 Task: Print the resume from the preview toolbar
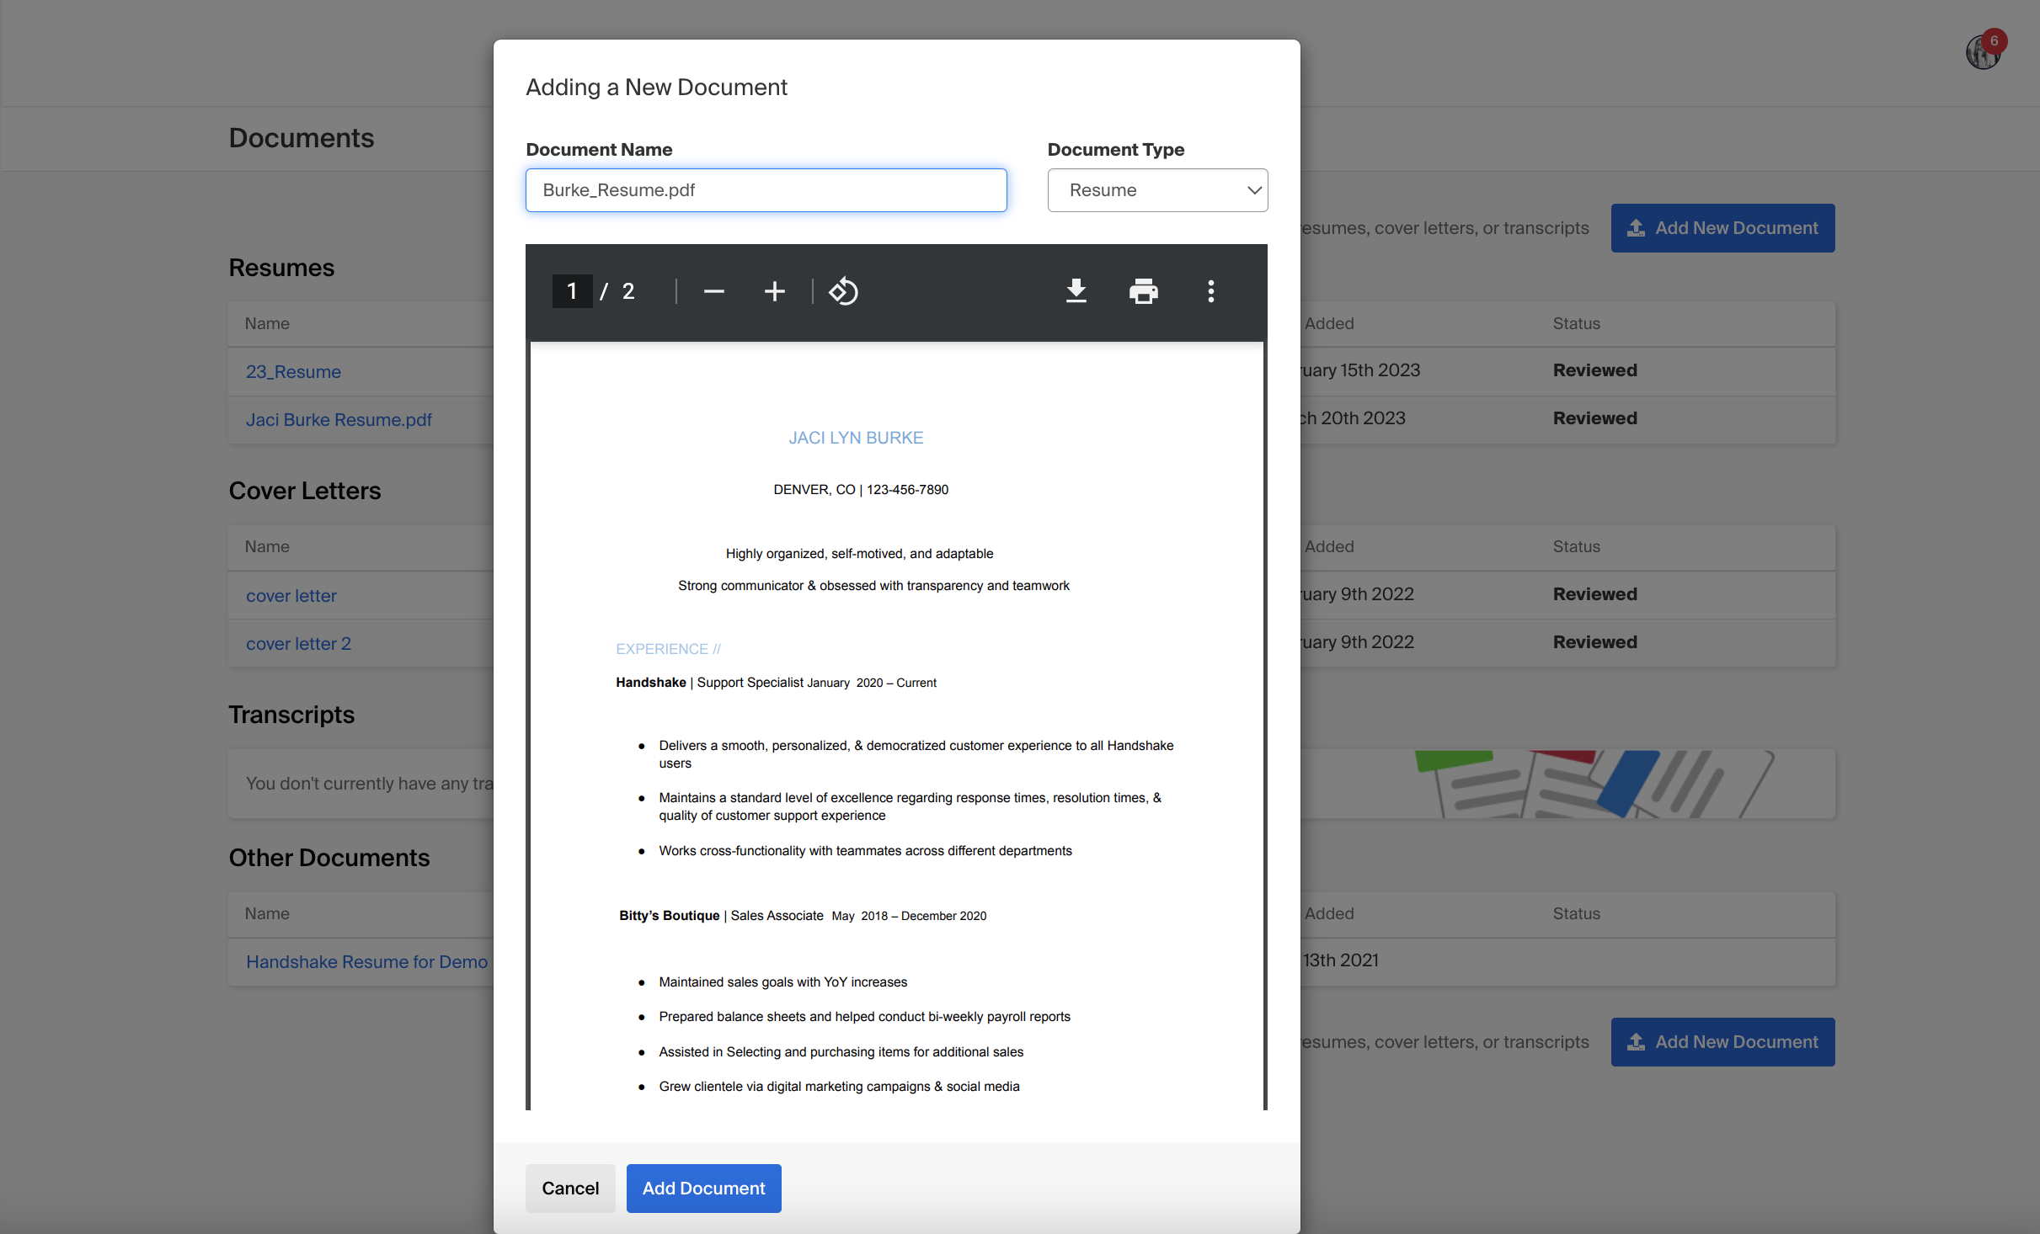1143,291
